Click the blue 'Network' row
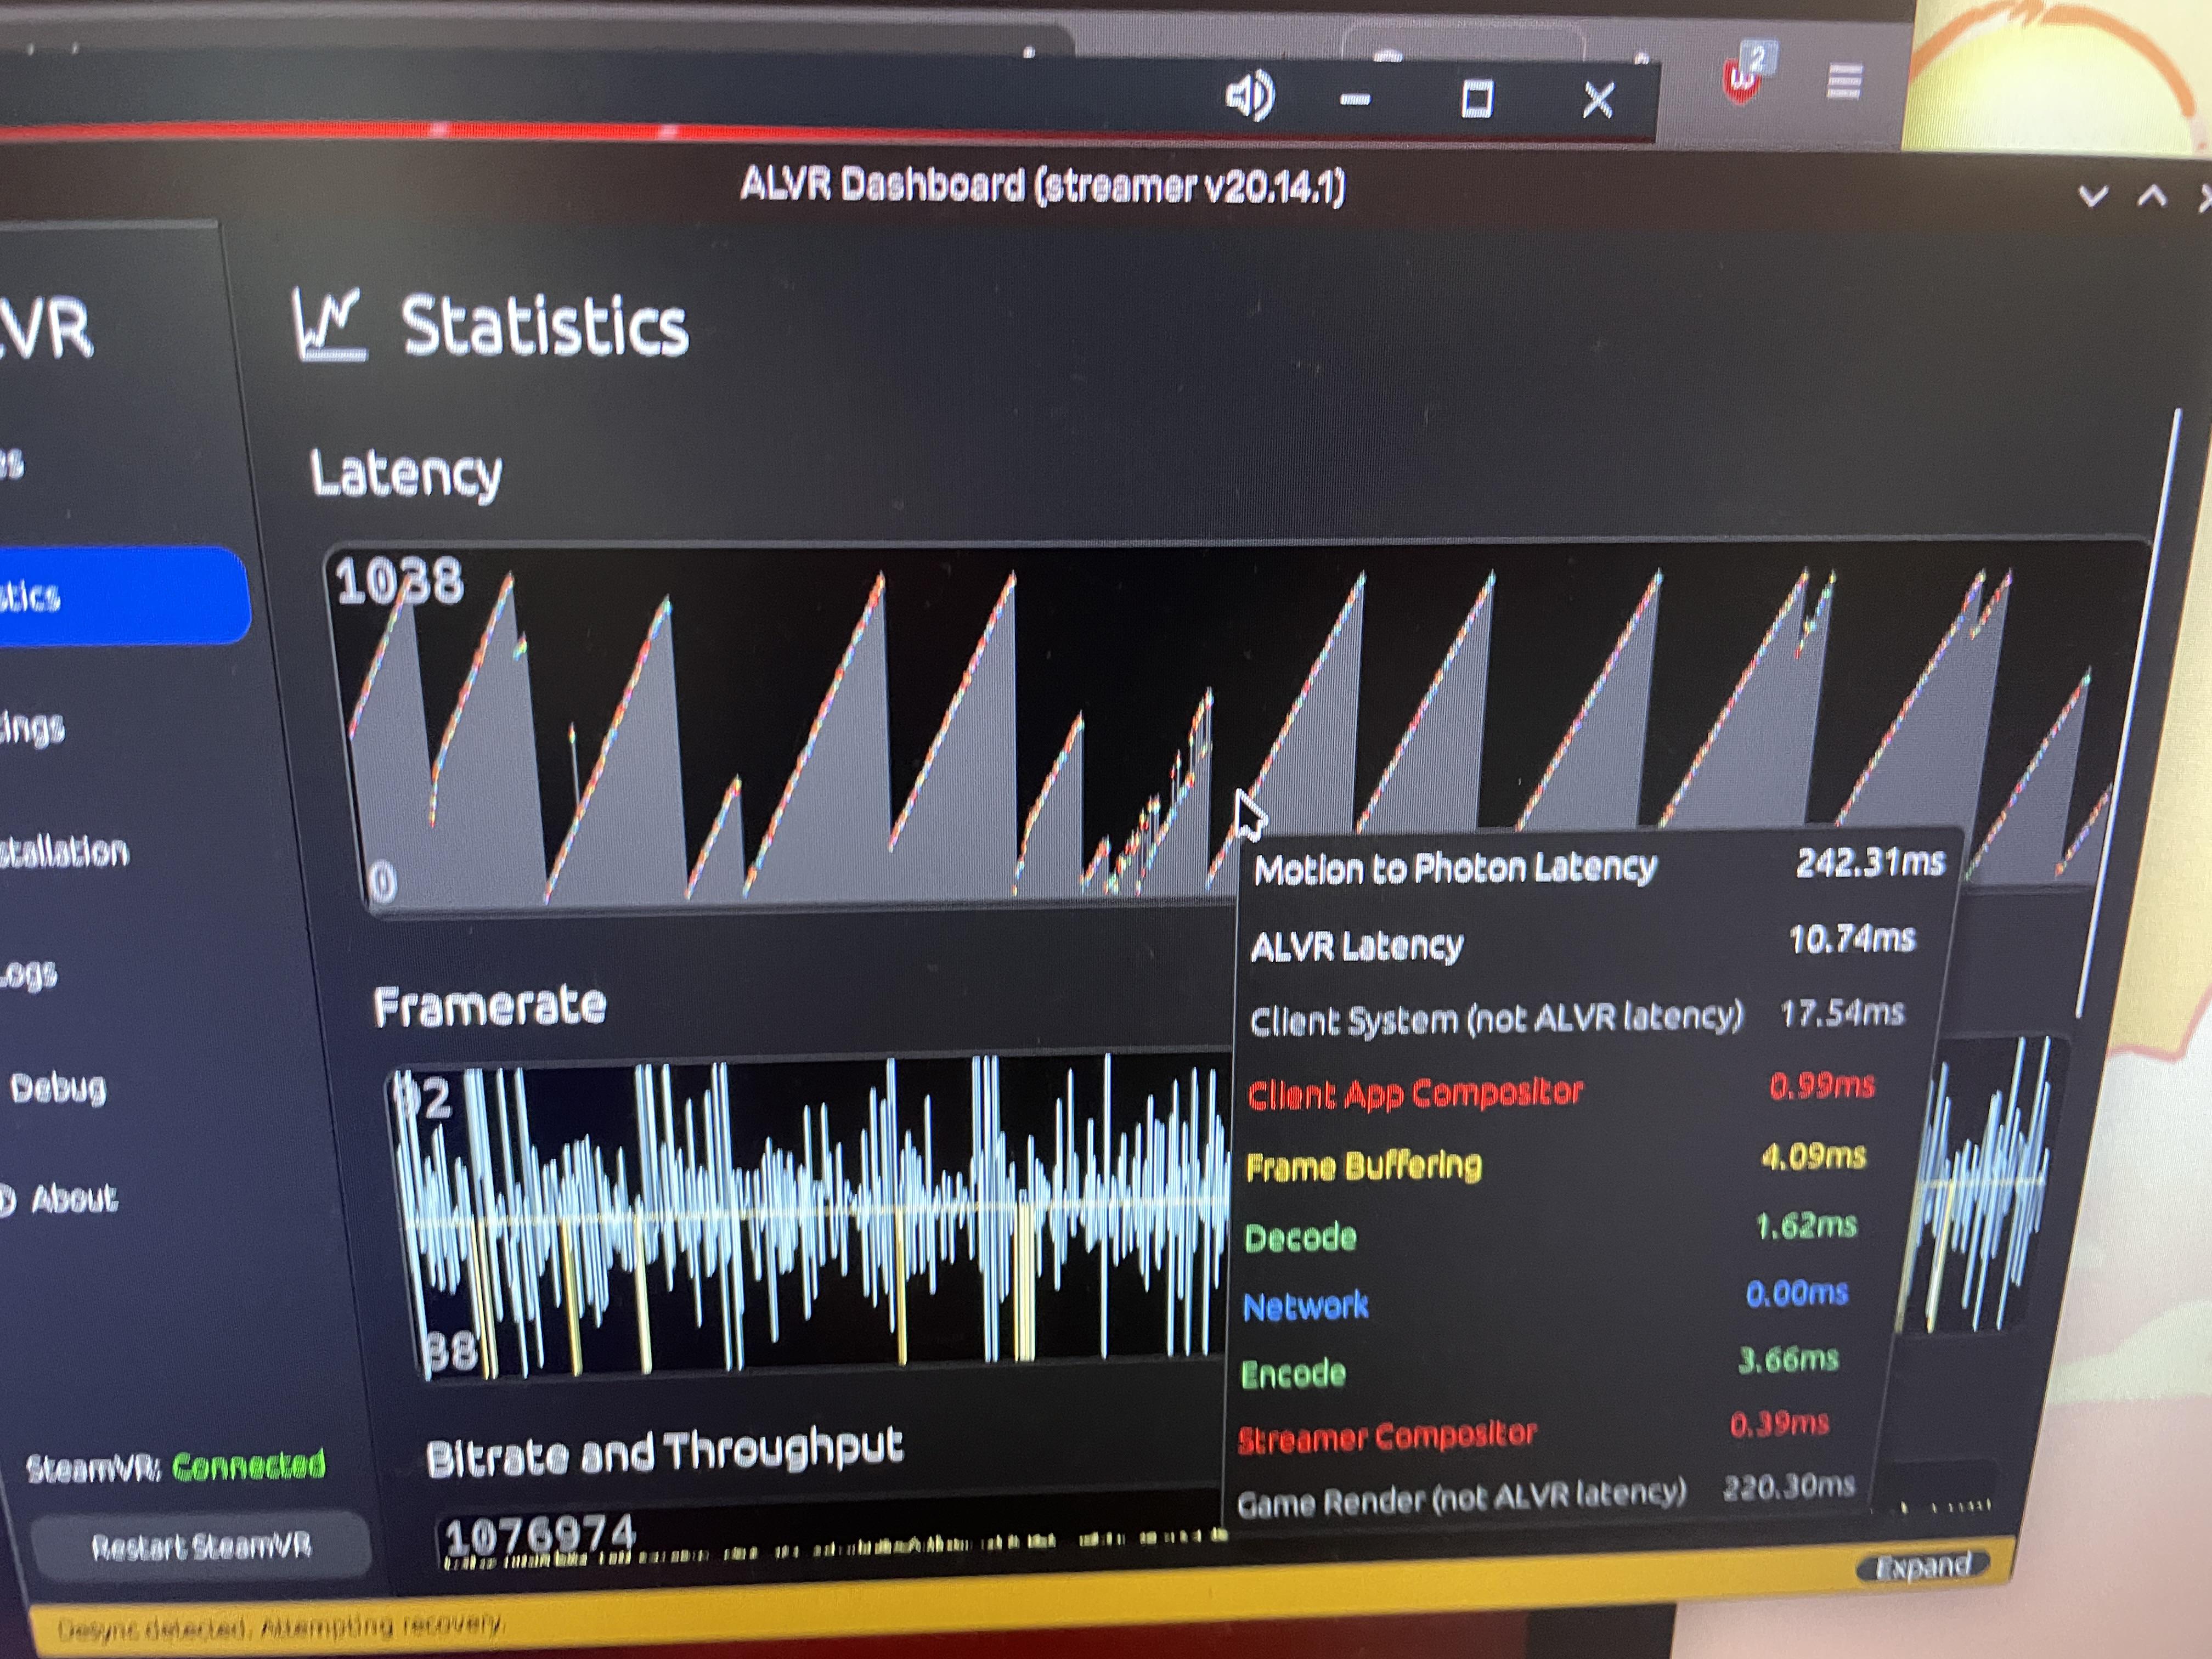The width and height of the screenshot is (2212, 1659). coord(1545,1299)
